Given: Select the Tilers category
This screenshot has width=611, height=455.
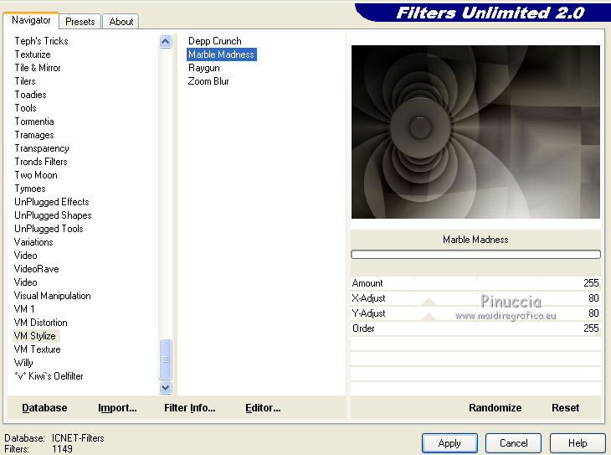Looking at the screenshot, I should coord(25,81).
